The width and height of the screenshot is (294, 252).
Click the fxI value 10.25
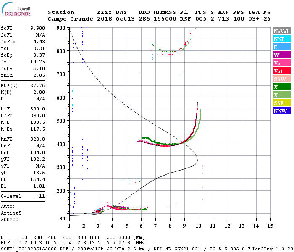point(37,62)
